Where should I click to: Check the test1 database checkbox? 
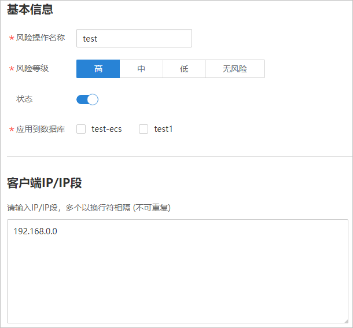pyautogui.click(x=144, y=129)
